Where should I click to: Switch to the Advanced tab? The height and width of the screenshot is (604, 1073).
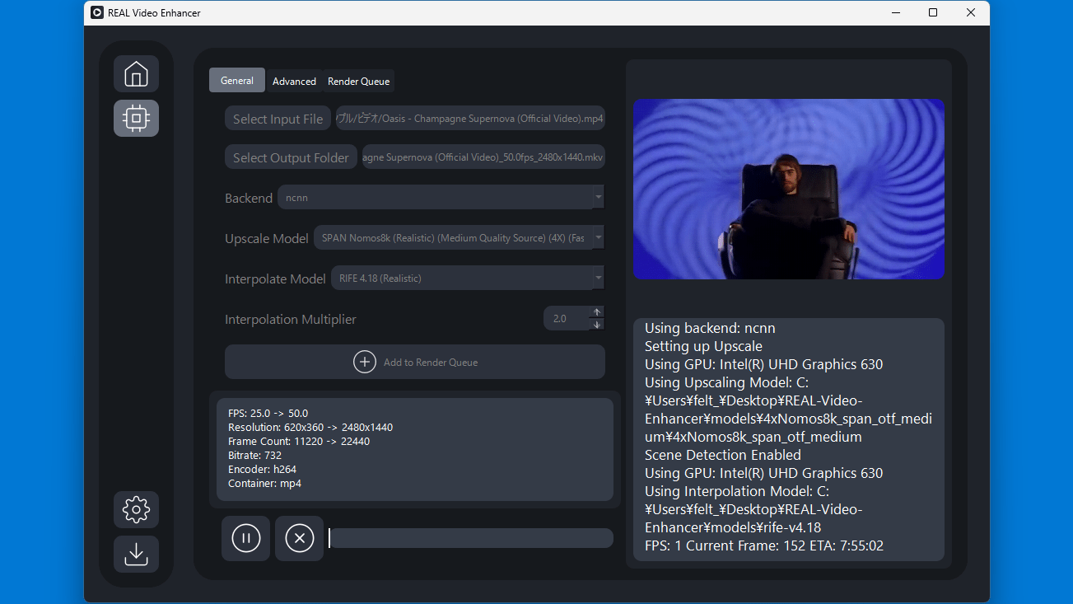point(294,81)
